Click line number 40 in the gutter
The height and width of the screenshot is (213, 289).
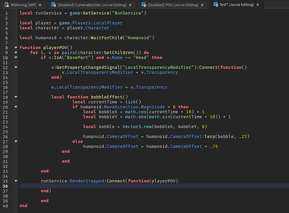[x=6, y=206]
